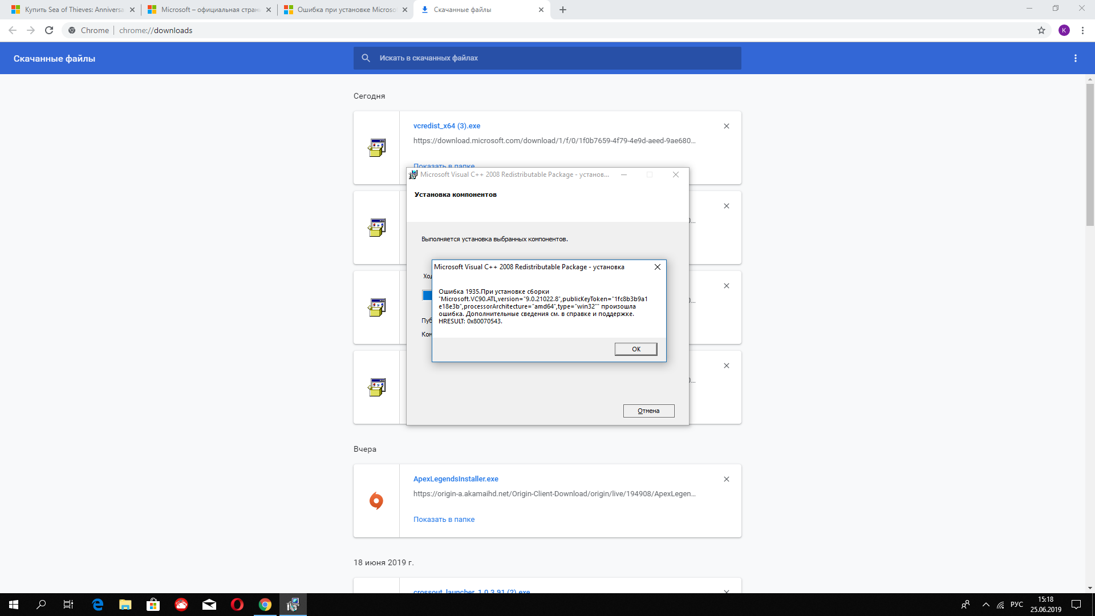1095x616 pixels.
Task: Remove the second download entry from today
Action: (727, 206)
